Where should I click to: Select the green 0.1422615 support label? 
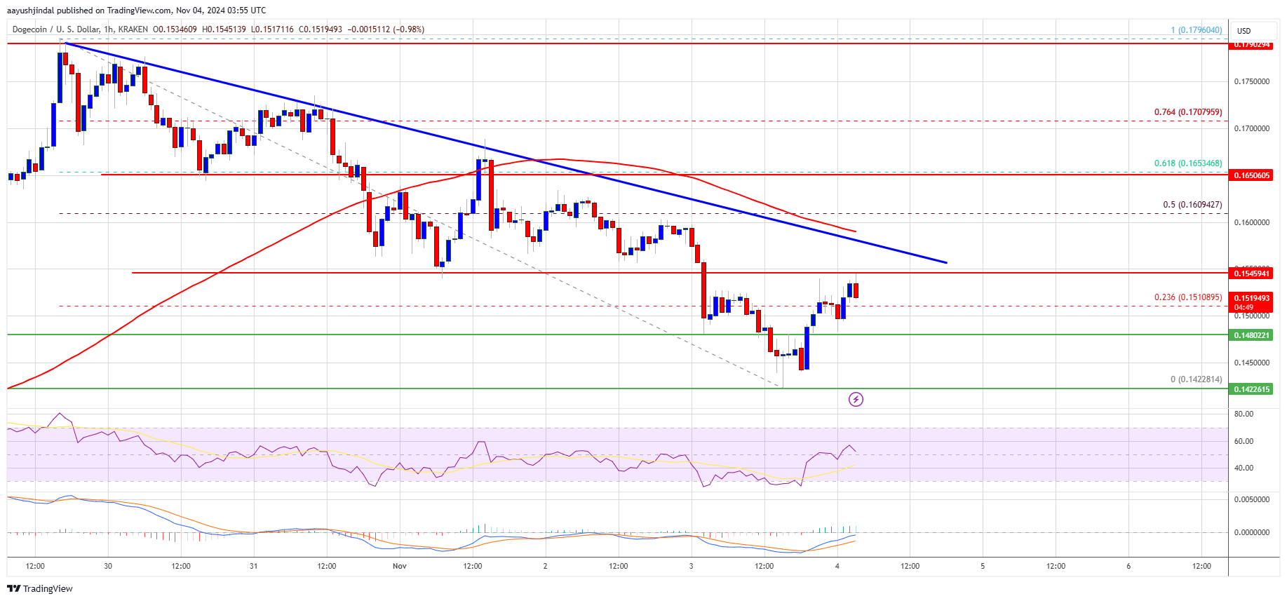coord(1253,389)
